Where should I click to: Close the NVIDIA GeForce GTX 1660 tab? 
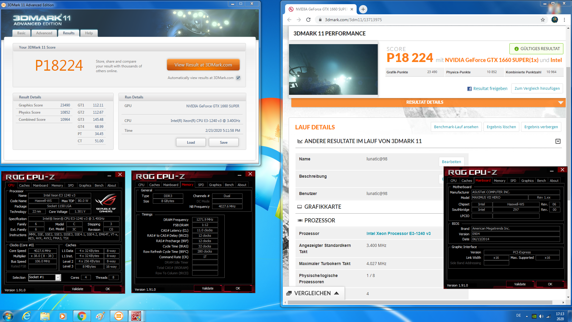click(352, 9)
